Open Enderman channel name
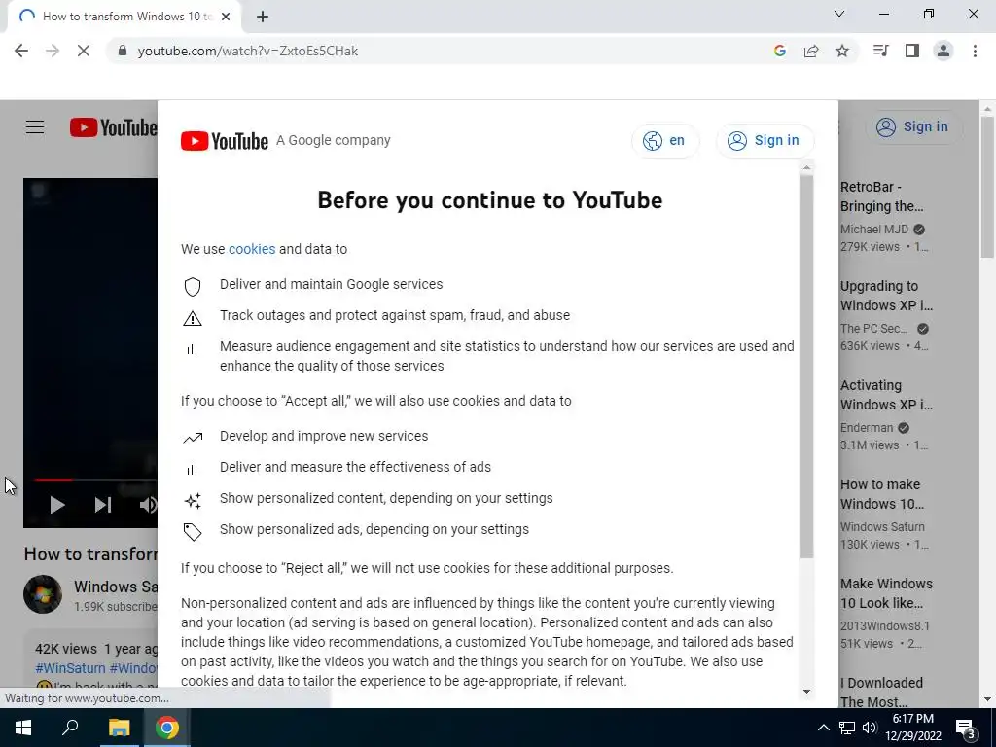This screenshot has height=747, width=996. 867,428
